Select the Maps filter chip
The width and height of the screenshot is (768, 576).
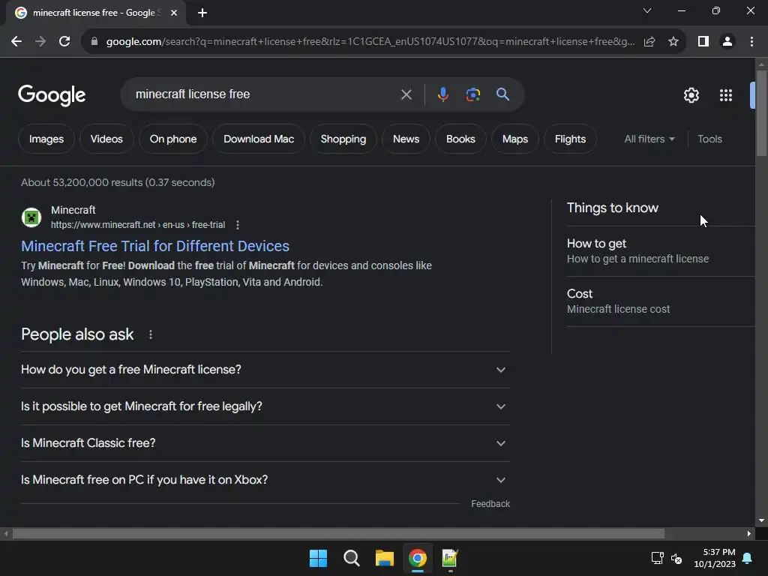point(514,139)
